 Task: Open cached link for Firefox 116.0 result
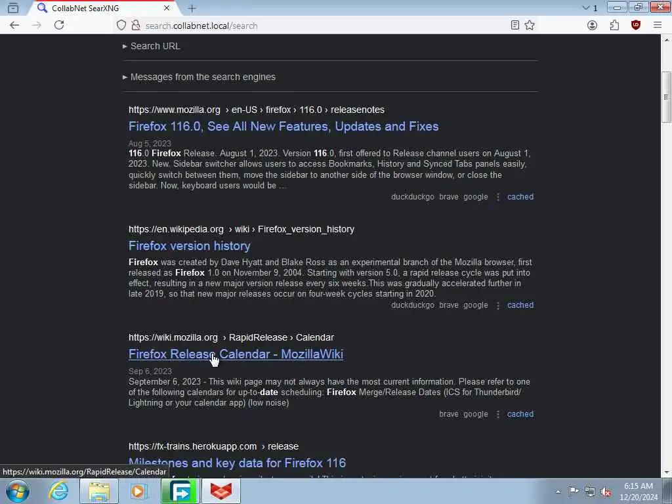pyautogui.click(x=520, y=197)
